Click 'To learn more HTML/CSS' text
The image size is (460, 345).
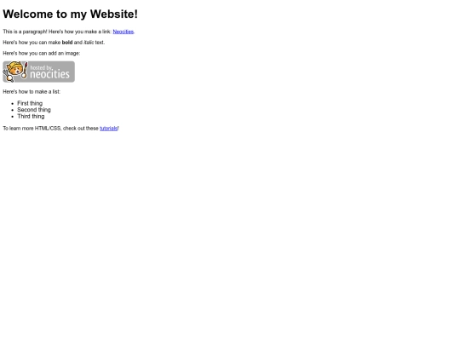pyautogui.click(x=32, y=129)
